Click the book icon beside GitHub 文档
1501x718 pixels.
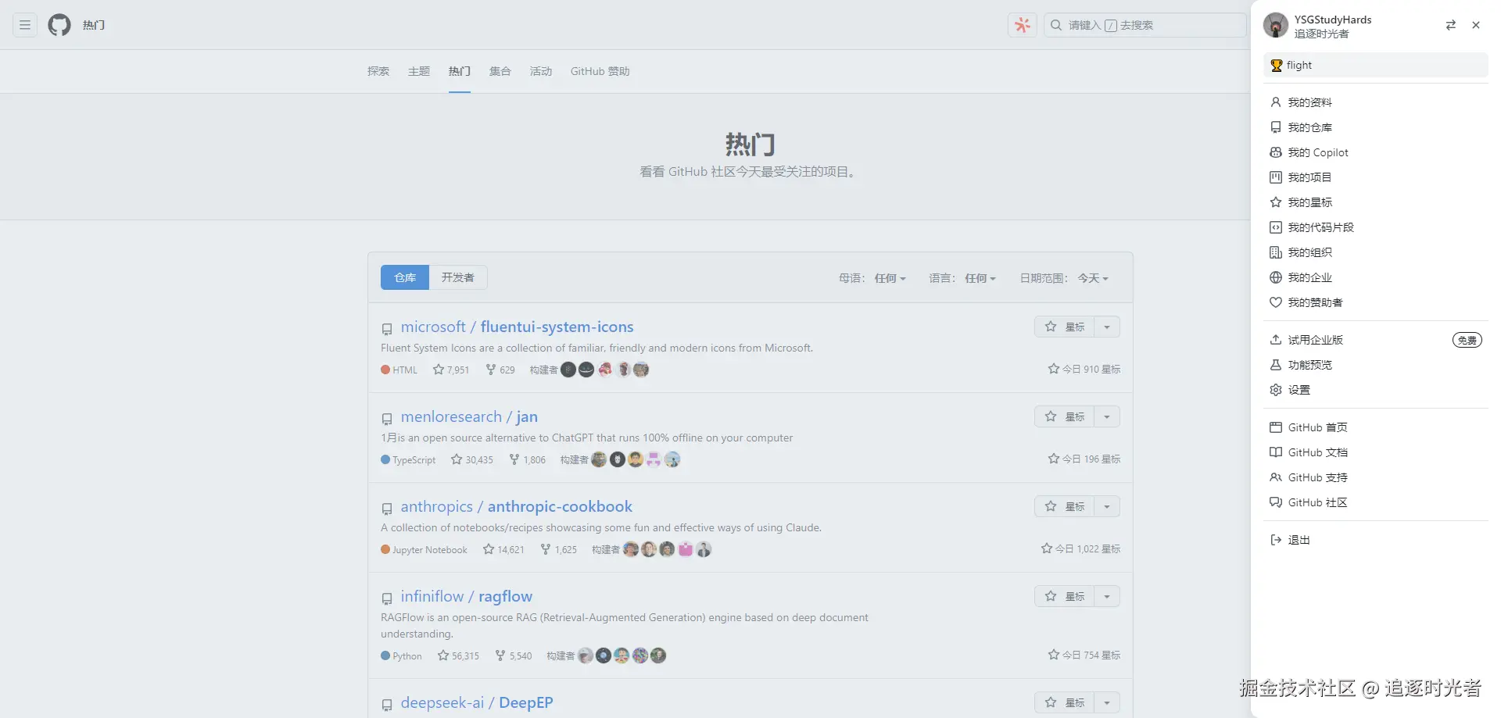pyautogui.click(x=1276, y=452)
